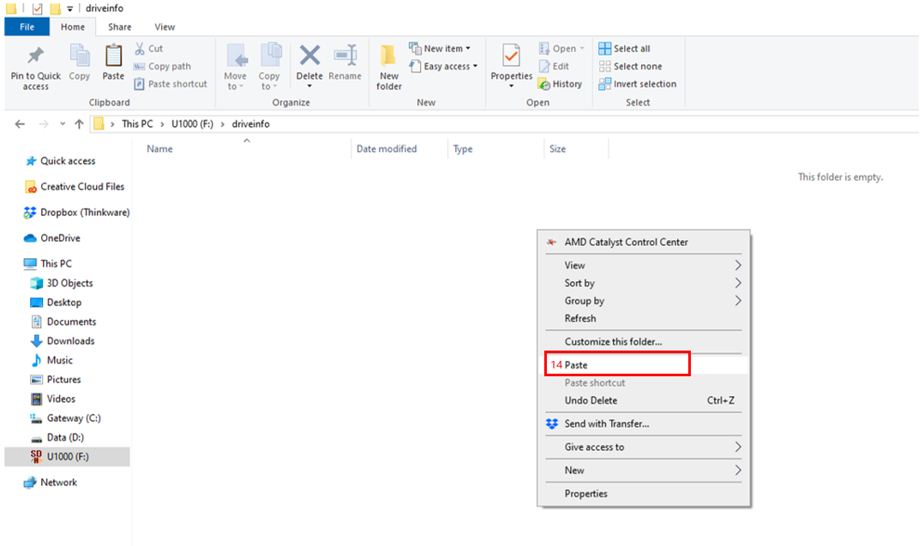Create a New folder from ribbon

tap(389, 67)
